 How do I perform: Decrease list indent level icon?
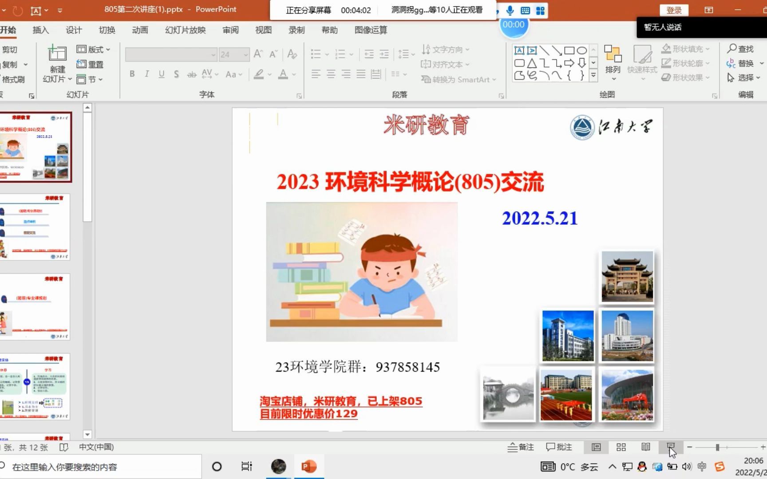[369, 54]
